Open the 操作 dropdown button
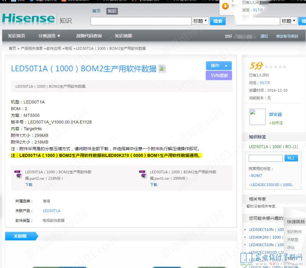Screen dimensions: 306x268 tap(219, 66)
